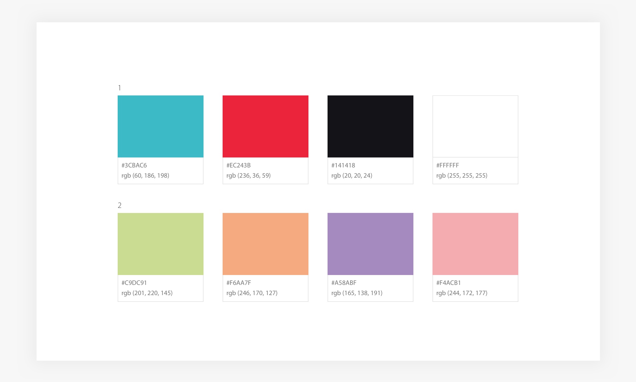The width and height of the screenshot is (636, 382).
Task: Click the rgb (246, 170, 127) label
Action: click(252, 293)
